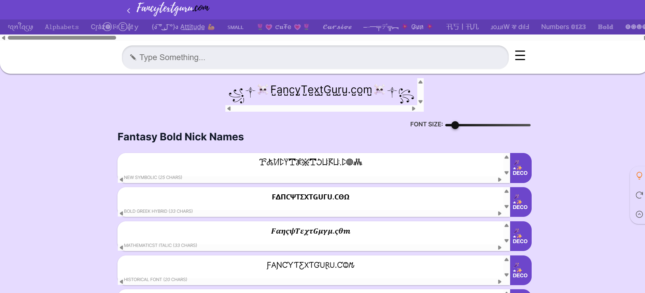The image size is (645, 293).
Task: Click the refresh arrow icon in side panel
Action: click(639, 195)
